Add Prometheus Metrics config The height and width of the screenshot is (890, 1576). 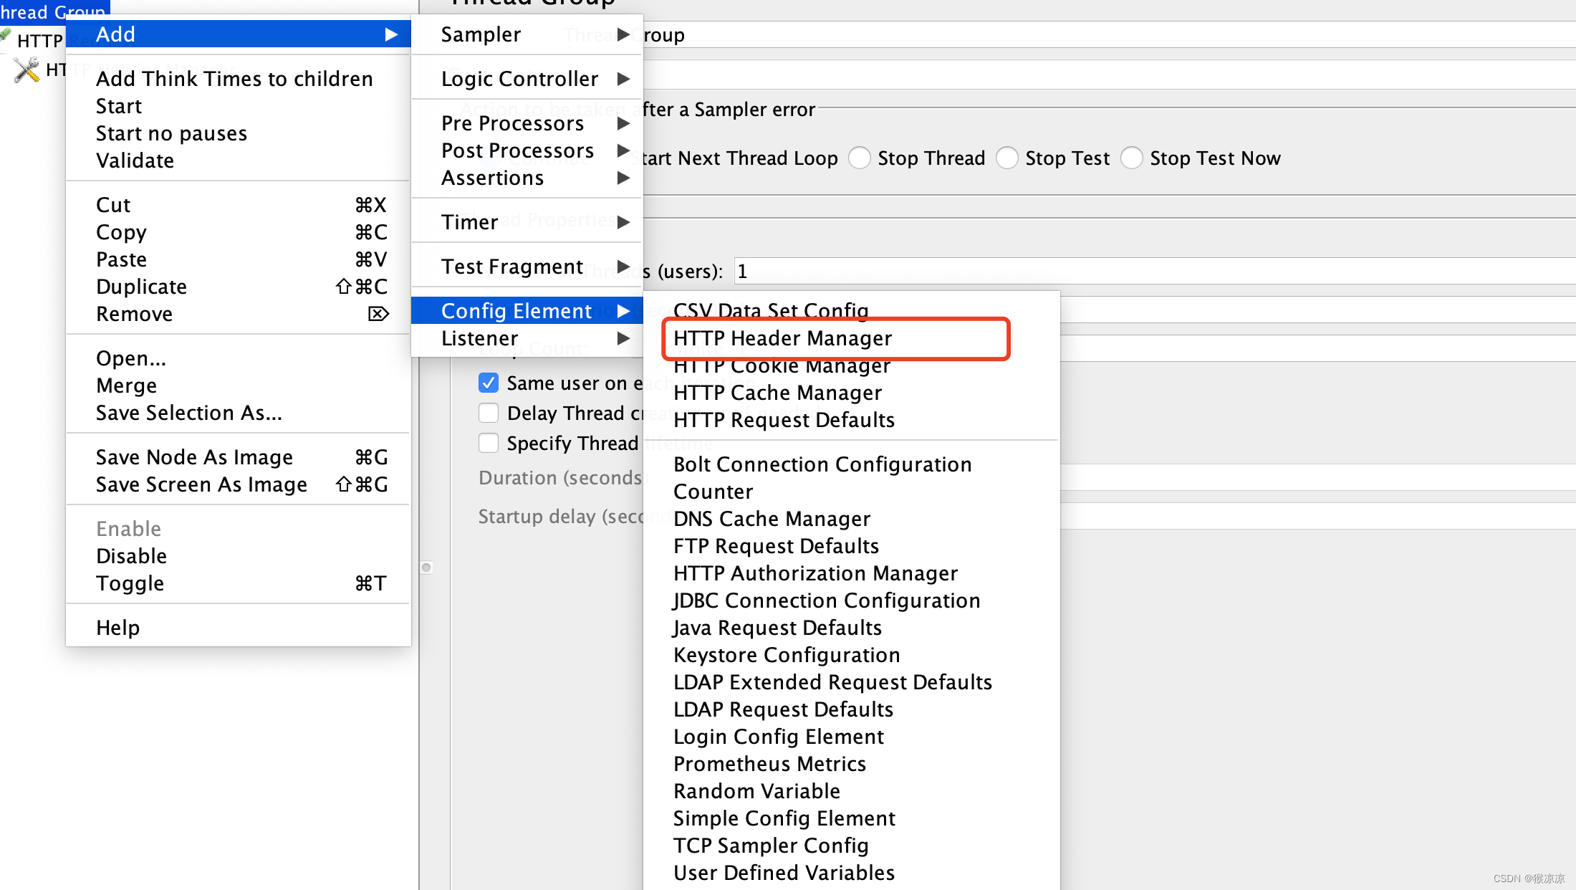(852, 764)
